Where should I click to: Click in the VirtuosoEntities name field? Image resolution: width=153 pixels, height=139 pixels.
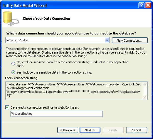pos(56,114)
